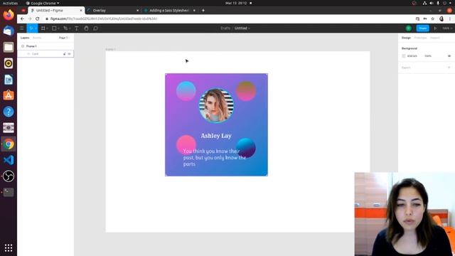Go back in Chrome
The height and width of the screenshot is (256, 455).
(22, 18)
